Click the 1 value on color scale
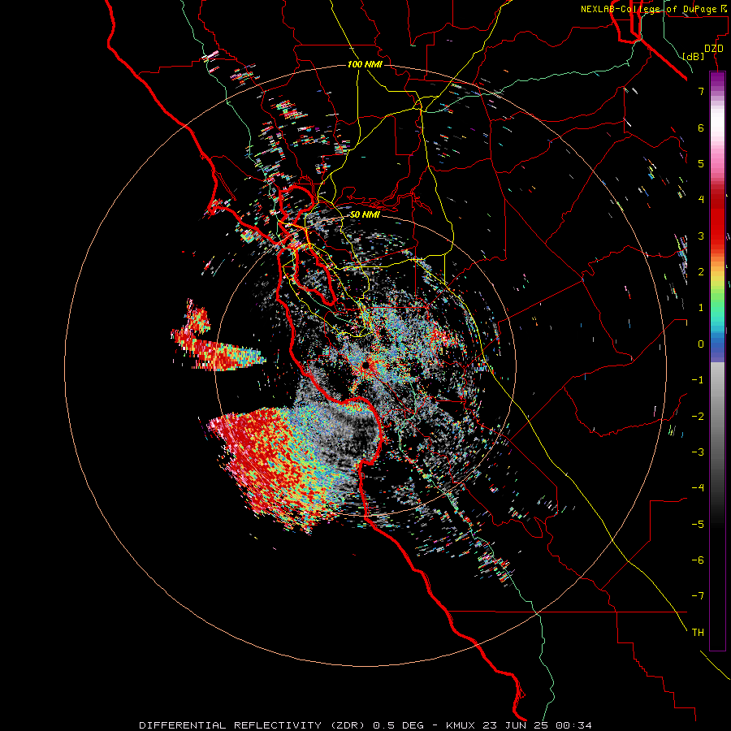This screenshot has width=731, height=731. pyautogui.click(x=701, y=308)
